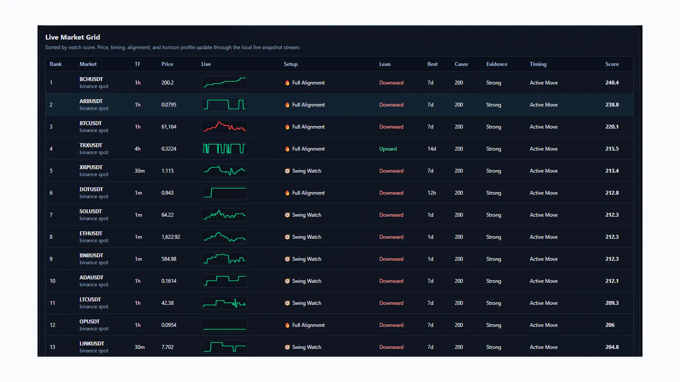Click the 206 score value

click(x=610, y=326)
